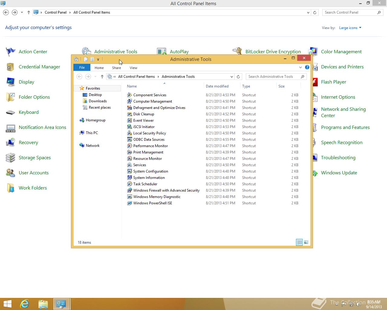The width and height of the screenshot is (387, 310).
Task: Select System Information icon
Action: pos(129,178)
